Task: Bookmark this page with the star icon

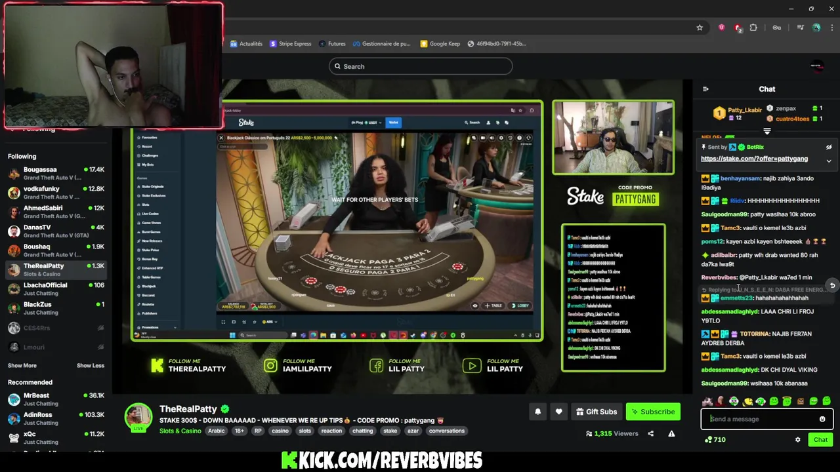Action: click(700, 28)
